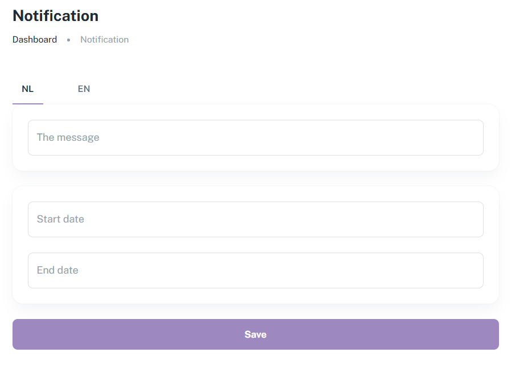Click the breadcrumb separator dot
The image size is (528, 365).
pos(68,40)
